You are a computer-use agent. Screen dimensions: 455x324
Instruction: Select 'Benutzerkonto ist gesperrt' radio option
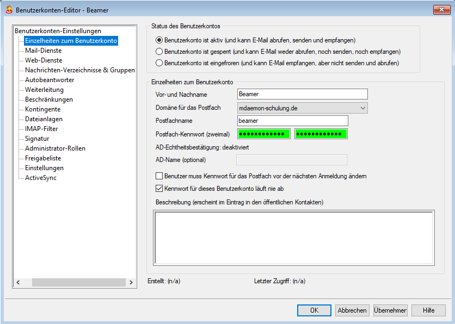pyautogui.click(x=159, y=52)
